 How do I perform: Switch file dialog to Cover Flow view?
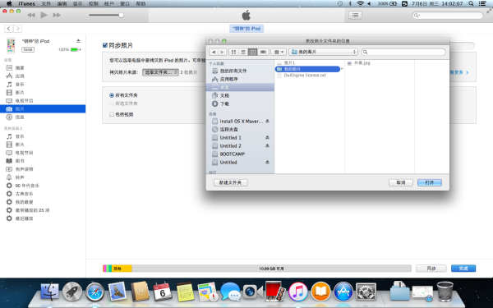263,52
